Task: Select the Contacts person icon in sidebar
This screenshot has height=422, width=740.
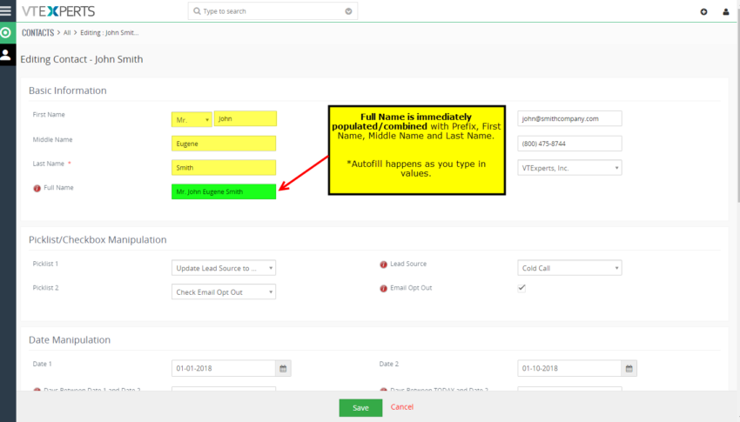Action: pos(6,55)
